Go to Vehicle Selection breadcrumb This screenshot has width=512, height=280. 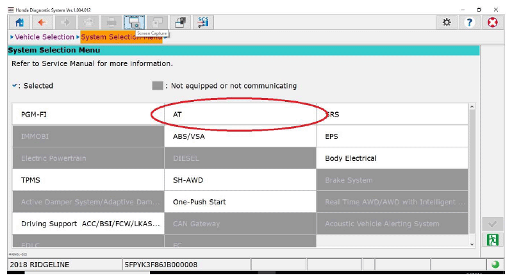[44, 37]
